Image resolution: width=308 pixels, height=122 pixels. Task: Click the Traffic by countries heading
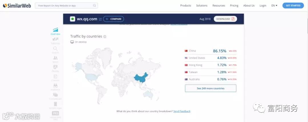[x=86, y=36]
